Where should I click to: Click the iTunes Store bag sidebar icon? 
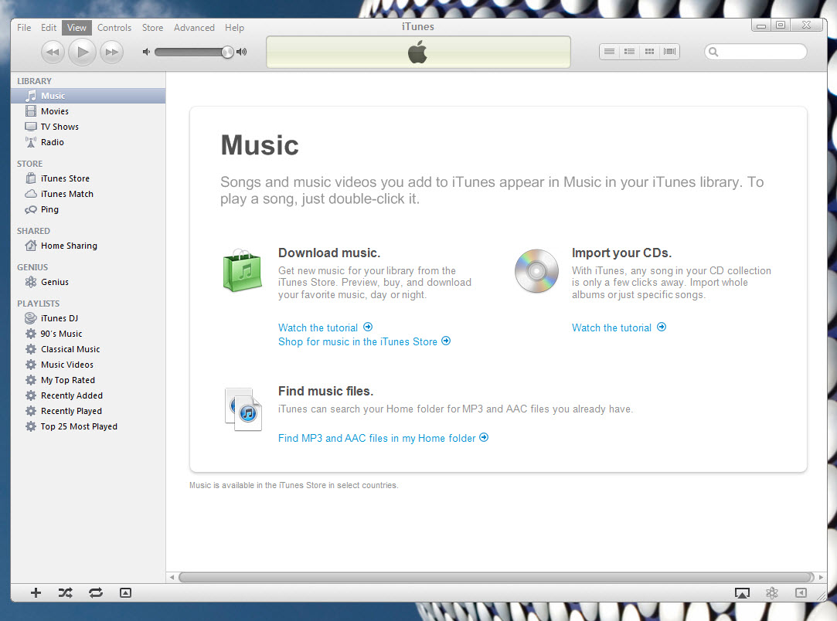click(x=31, y=178)
